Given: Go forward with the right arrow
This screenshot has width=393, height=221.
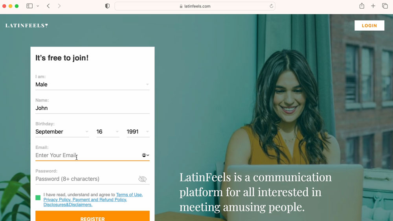Looking at the screenshot, I should pyautogui.click(x=59, y=6).
